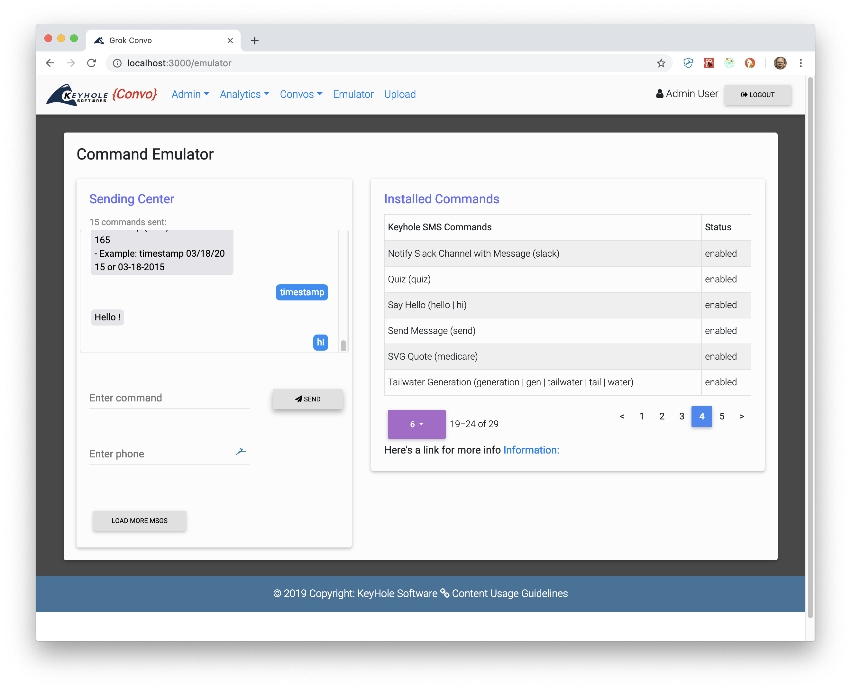Reload the page with refresh icon

click(x=92, y=63)
